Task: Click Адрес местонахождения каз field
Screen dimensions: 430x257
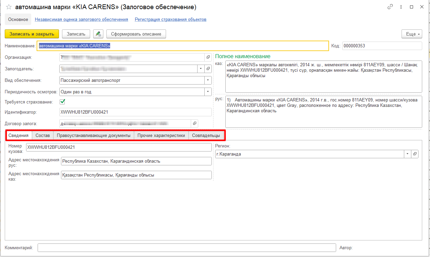Action: (x=136, y=175)
